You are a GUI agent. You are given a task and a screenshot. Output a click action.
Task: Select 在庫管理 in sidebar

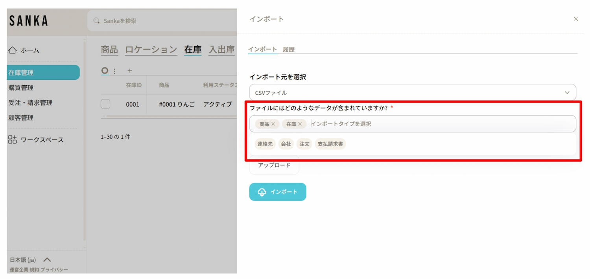43,72
